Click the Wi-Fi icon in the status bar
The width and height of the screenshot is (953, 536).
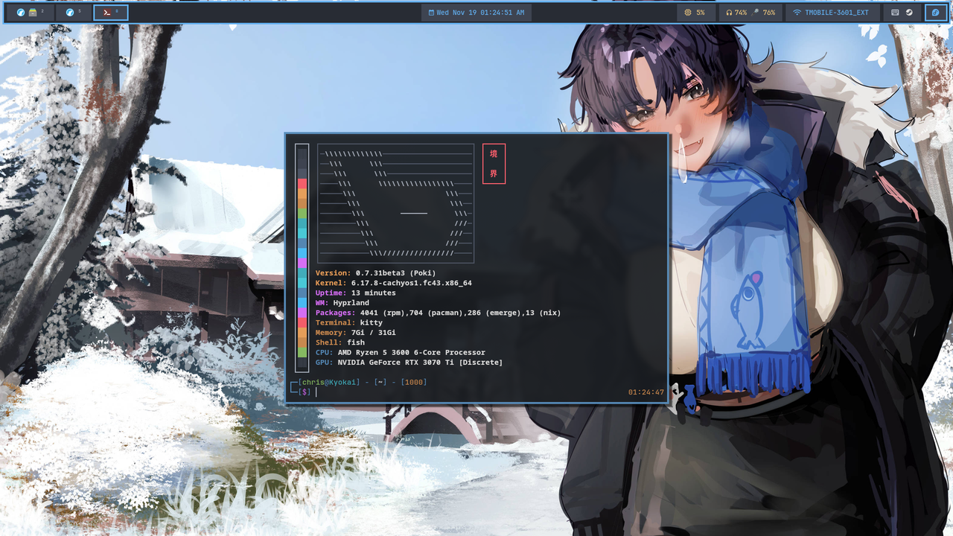(797, 12)
